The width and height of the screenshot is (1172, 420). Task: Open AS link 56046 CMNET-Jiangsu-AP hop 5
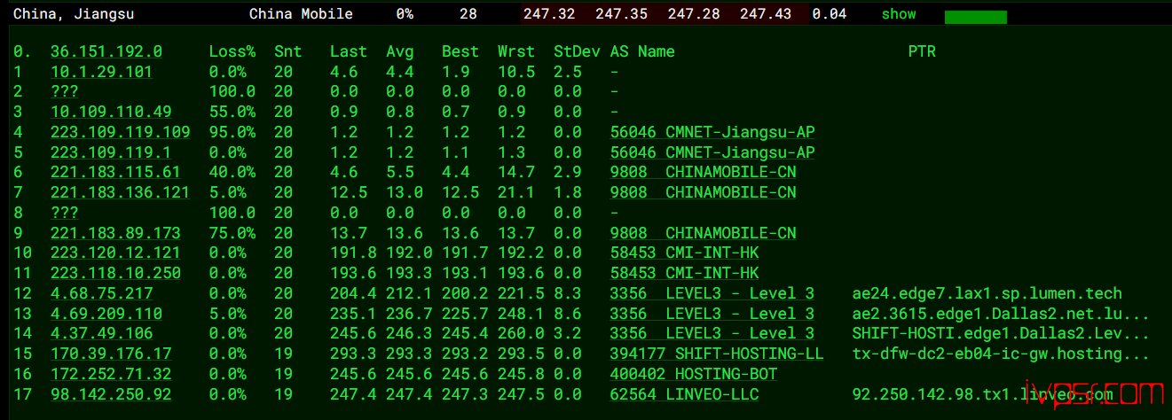click(712, 152)
